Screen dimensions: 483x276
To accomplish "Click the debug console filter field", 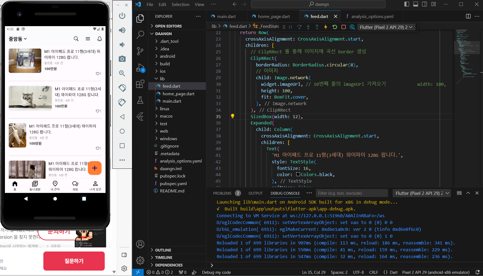I will 352,193.
